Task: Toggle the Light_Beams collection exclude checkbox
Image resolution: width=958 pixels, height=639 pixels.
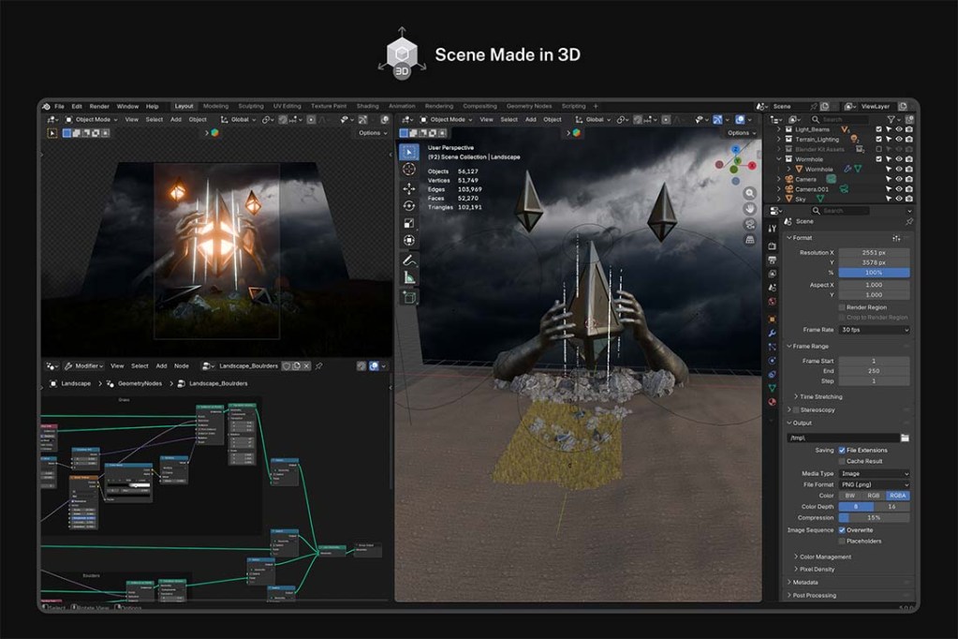Action: (879, 129)
